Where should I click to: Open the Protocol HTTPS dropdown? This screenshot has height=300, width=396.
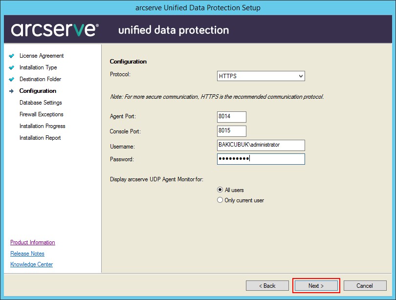coord(261,76)
